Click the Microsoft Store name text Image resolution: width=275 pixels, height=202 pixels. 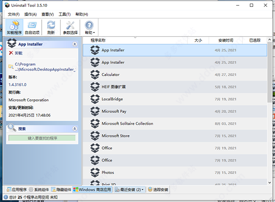(x=115, y=136)
